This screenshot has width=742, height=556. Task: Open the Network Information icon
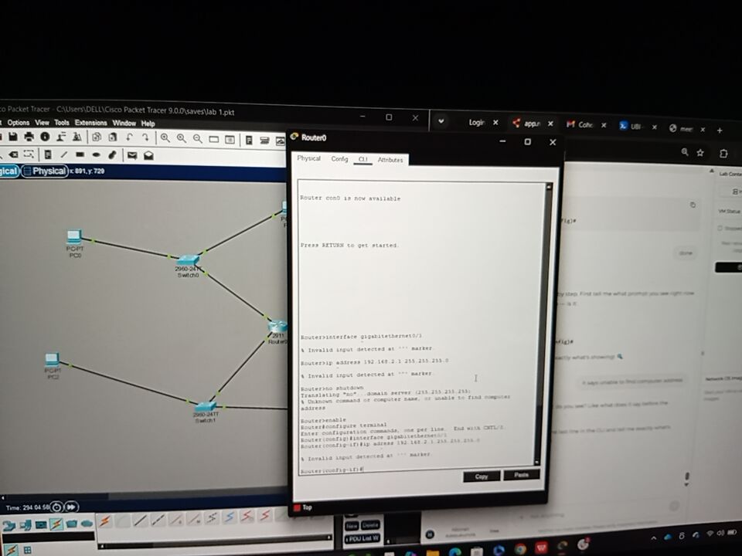tap(45, 137)
